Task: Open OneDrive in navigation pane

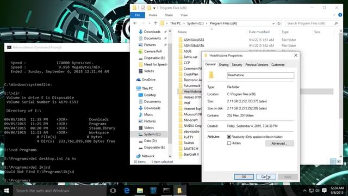Action: point(148,79)
